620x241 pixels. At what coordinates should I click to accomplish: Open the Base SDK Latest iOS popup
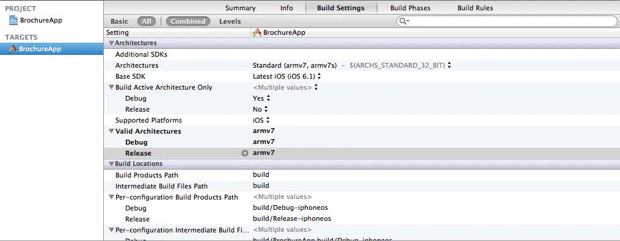click(319, 76)
